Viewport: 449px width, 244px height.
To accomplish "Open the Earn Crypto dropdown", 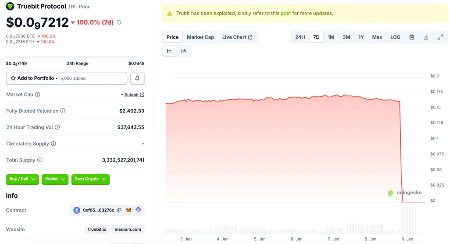I will click(90, 179).
